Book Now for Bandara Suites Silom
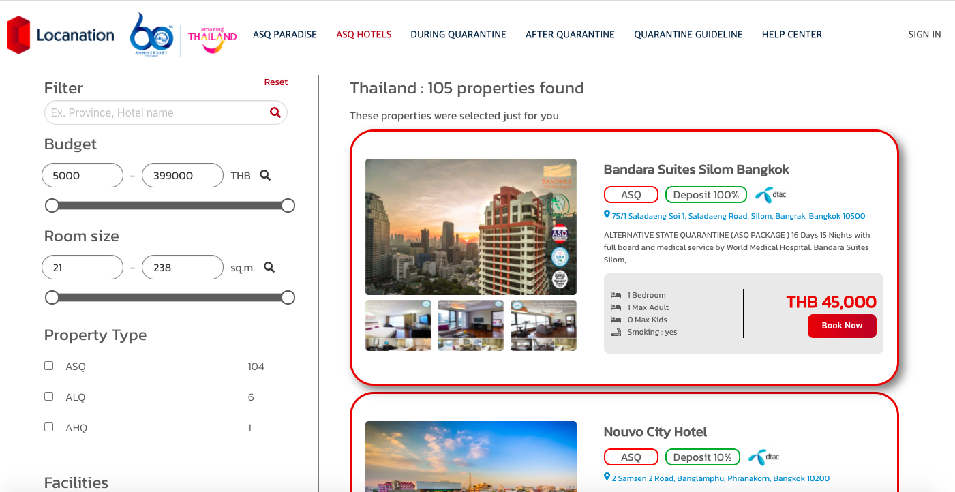 coord(842,326)
